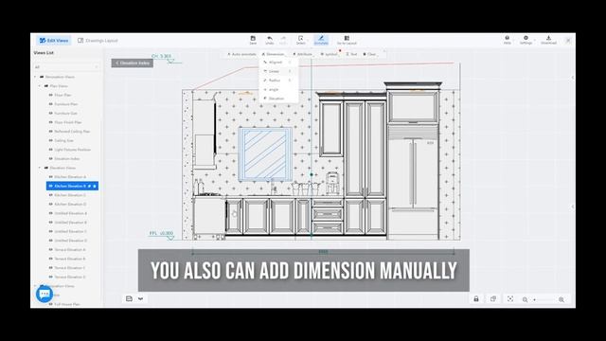Select Untitled Elevation C in the list
Viewport: 606px width, 341px height.
[x=70, y=231]
